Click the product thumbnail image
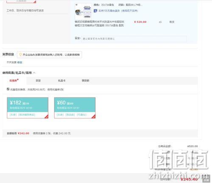Viewport: 212px width, 183px height. pyautogui.click(x=83, y=11)
